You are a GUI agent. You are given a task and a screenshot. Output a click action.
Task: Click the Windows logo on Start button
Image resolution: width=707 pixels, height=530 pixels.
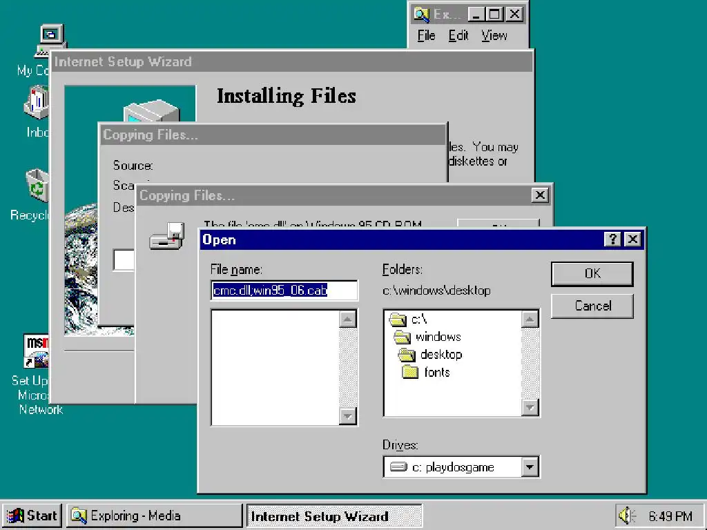pos(15,516)
